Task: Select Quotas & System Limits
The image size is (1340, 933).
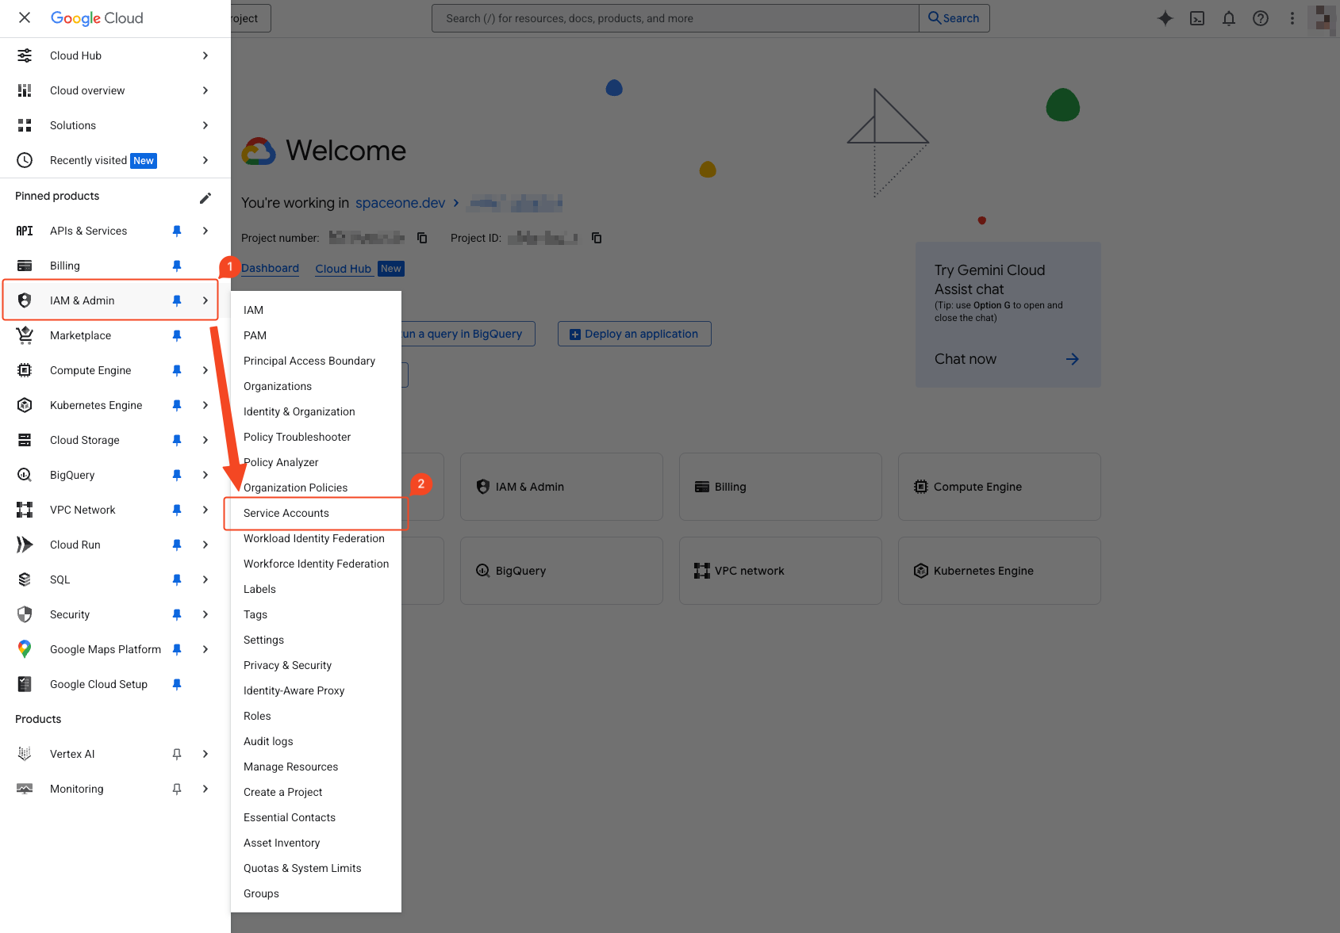Action: point(316,868)
